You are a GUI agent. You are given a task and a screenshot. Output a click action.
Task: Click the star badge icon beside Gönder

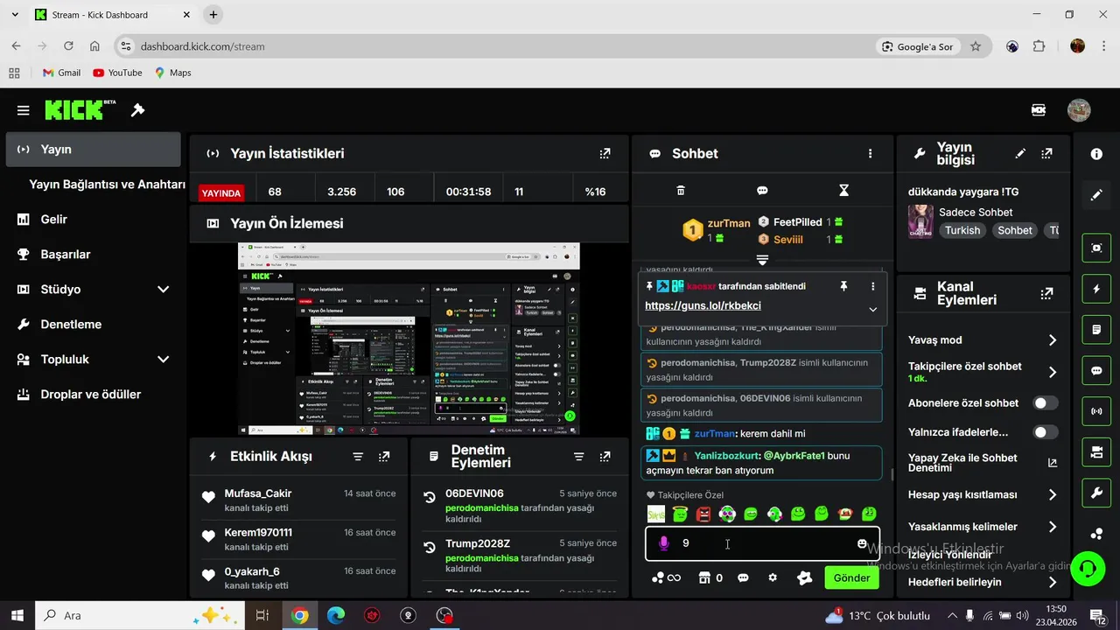pyautogui.click(x=805, y=577)
